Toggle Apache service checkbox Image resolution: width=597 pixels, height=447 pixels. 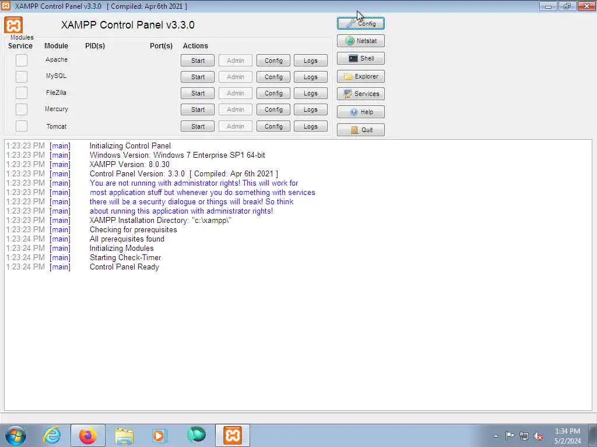[22, 60]
